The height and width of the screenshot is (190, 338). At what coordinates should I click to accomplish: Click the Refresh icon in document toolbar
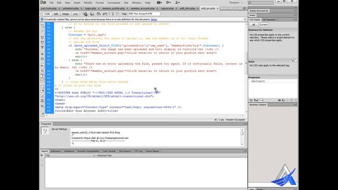coord(117,14)
